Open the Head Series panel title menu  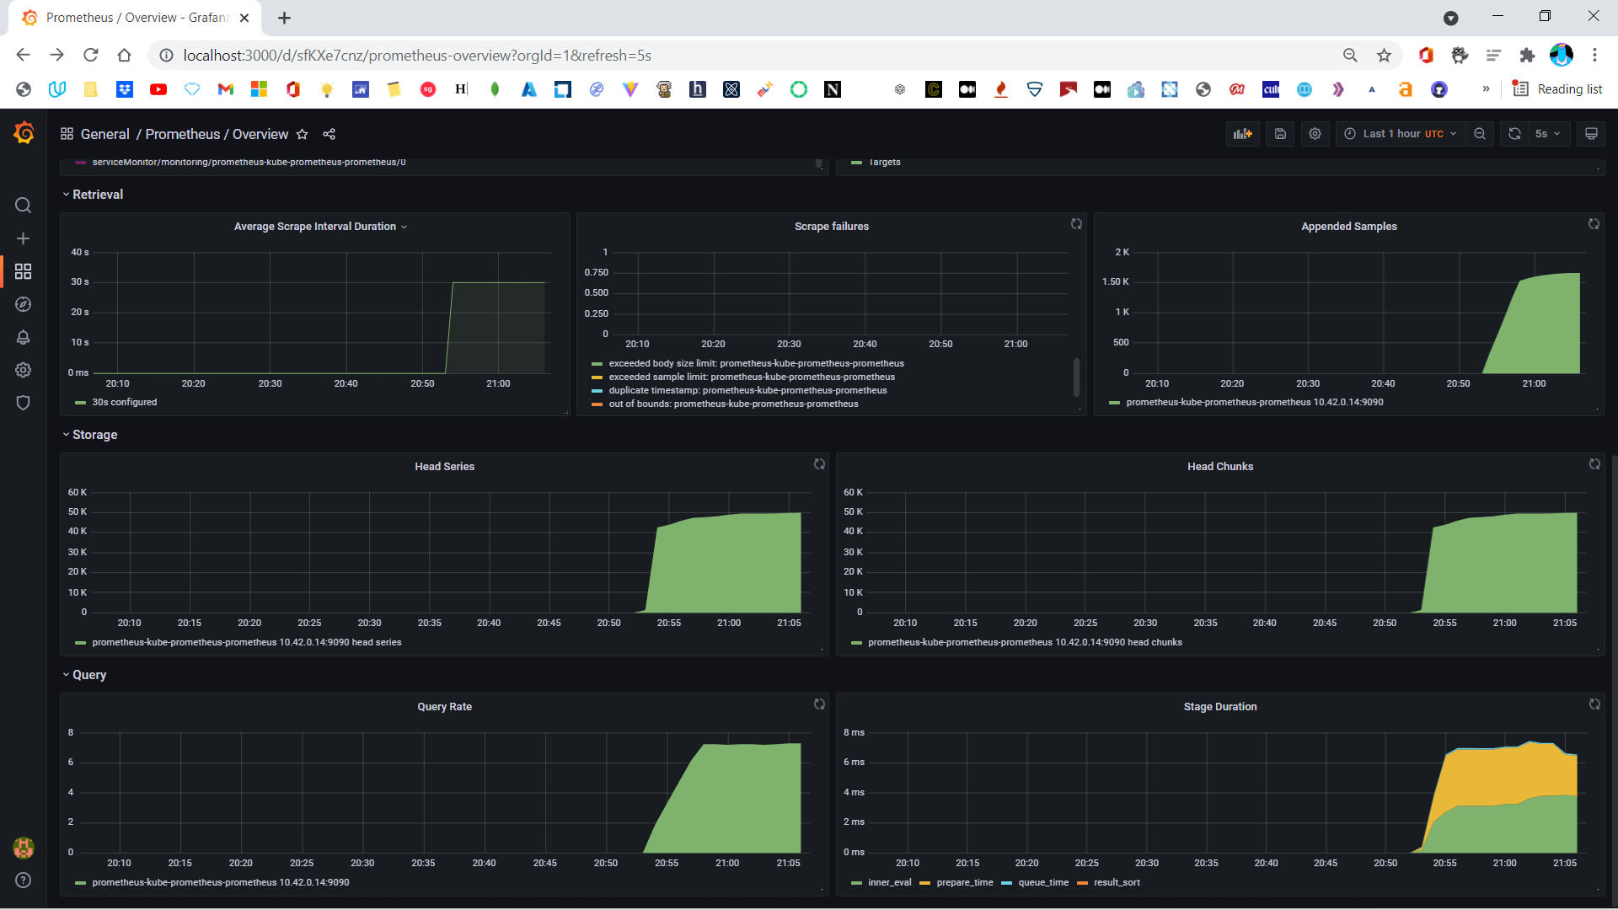click(444, 467)
